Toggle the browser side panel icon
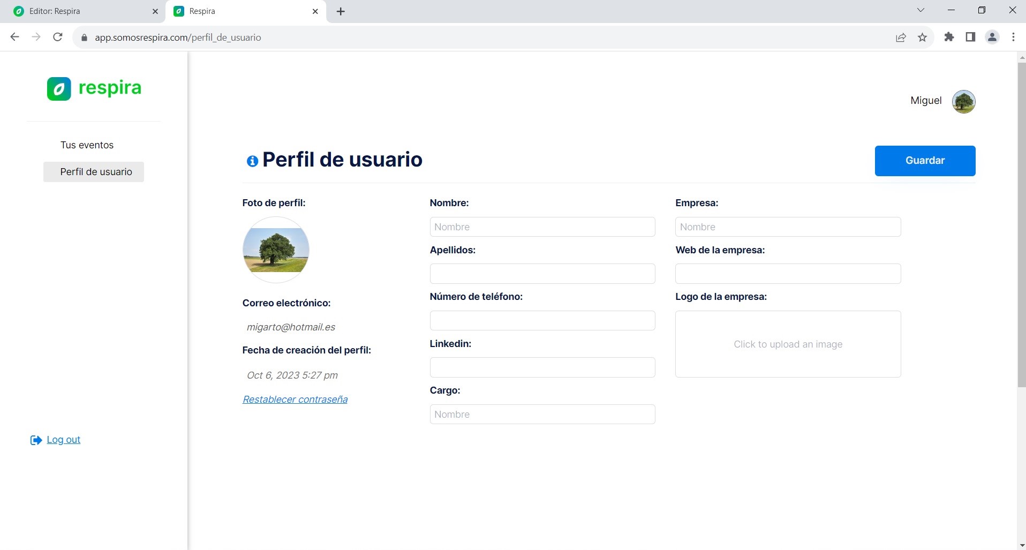The image size is (1026, 550). pyautogui.click(x=970, y=37)
